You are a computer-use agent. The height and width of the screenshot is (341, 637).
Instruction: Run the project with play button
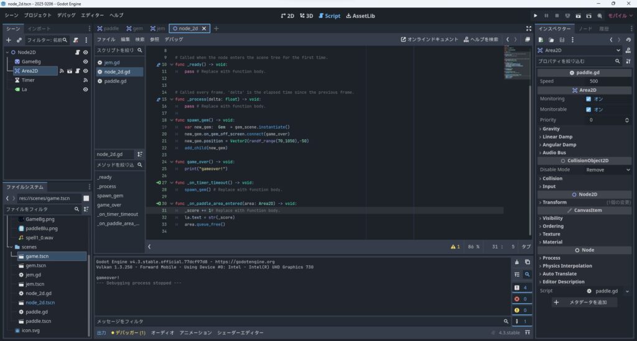[536, 16]
